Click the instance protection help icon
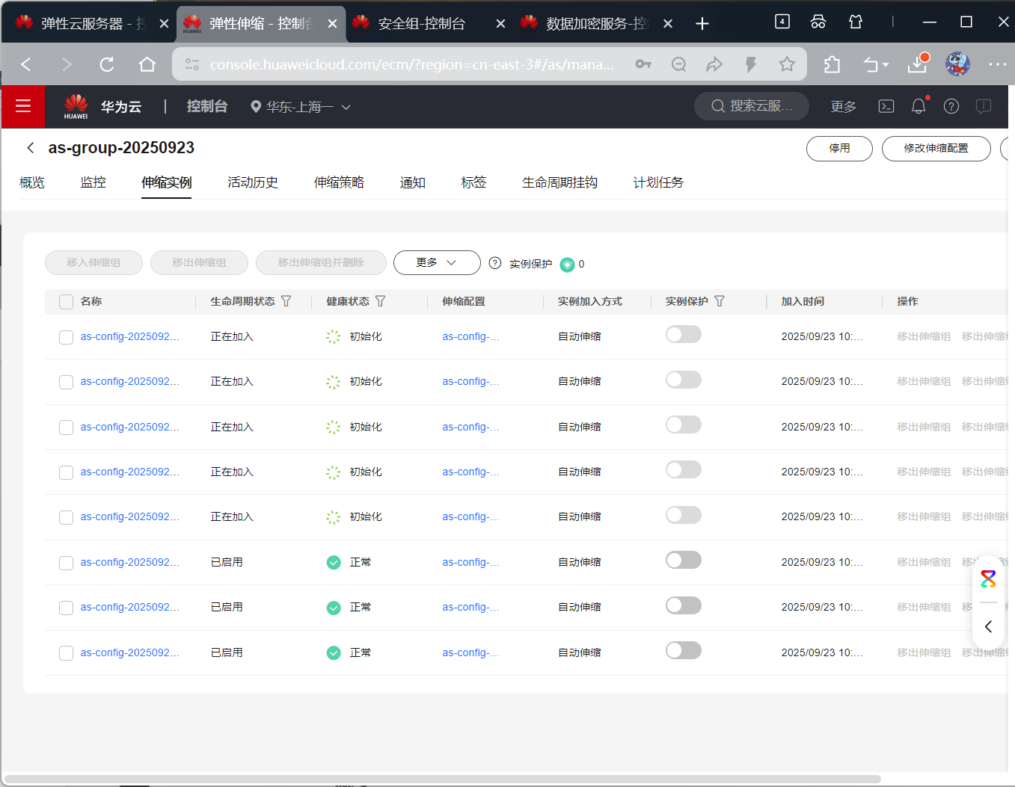Screen dimensions: 1015x787 tap(495, 263)
